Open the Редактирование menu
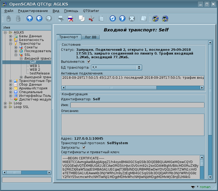 tap(33, 11)
